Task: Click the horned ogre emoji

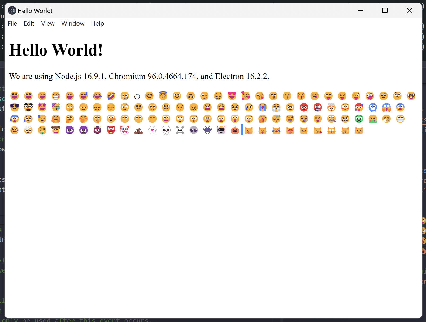Action: click(97, 130)
